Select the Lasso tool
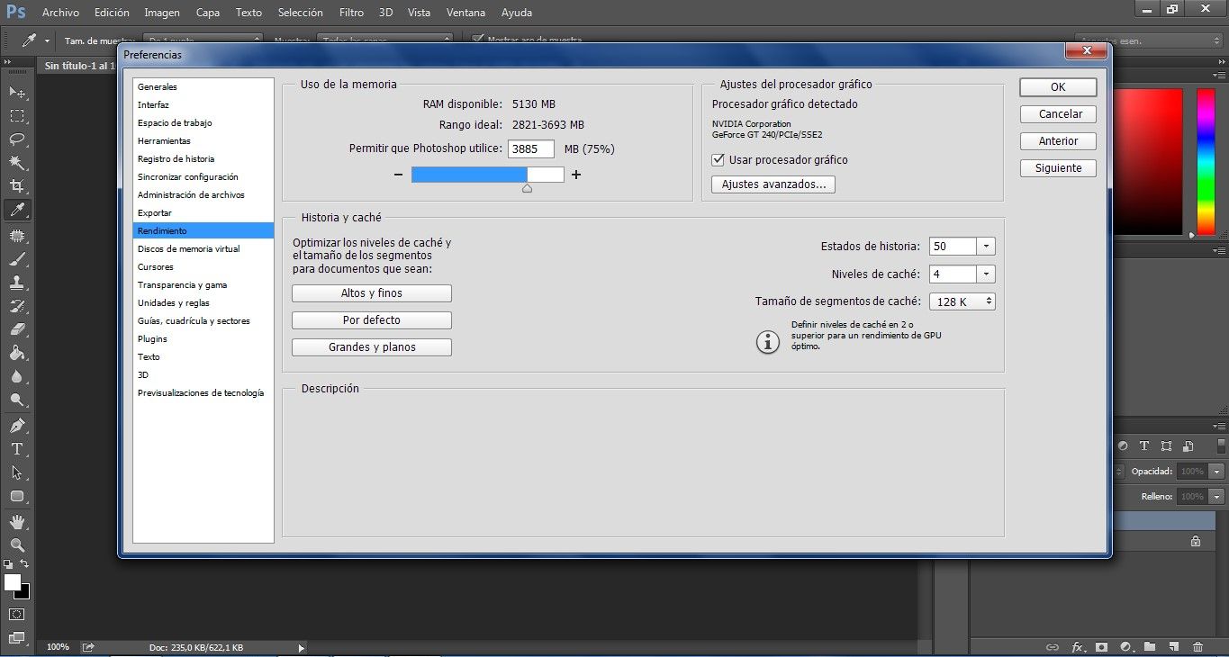 (x=17, y=139)
